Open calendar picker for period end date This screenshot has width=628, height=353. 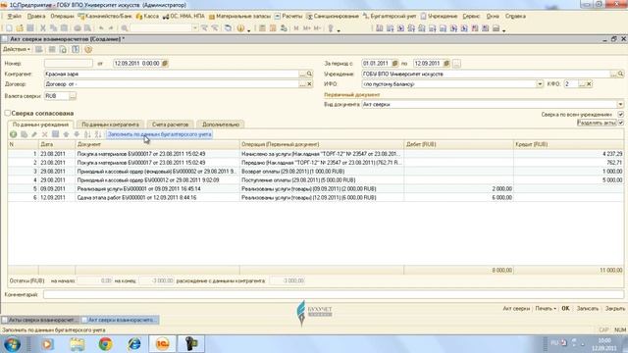pos(446,63)
